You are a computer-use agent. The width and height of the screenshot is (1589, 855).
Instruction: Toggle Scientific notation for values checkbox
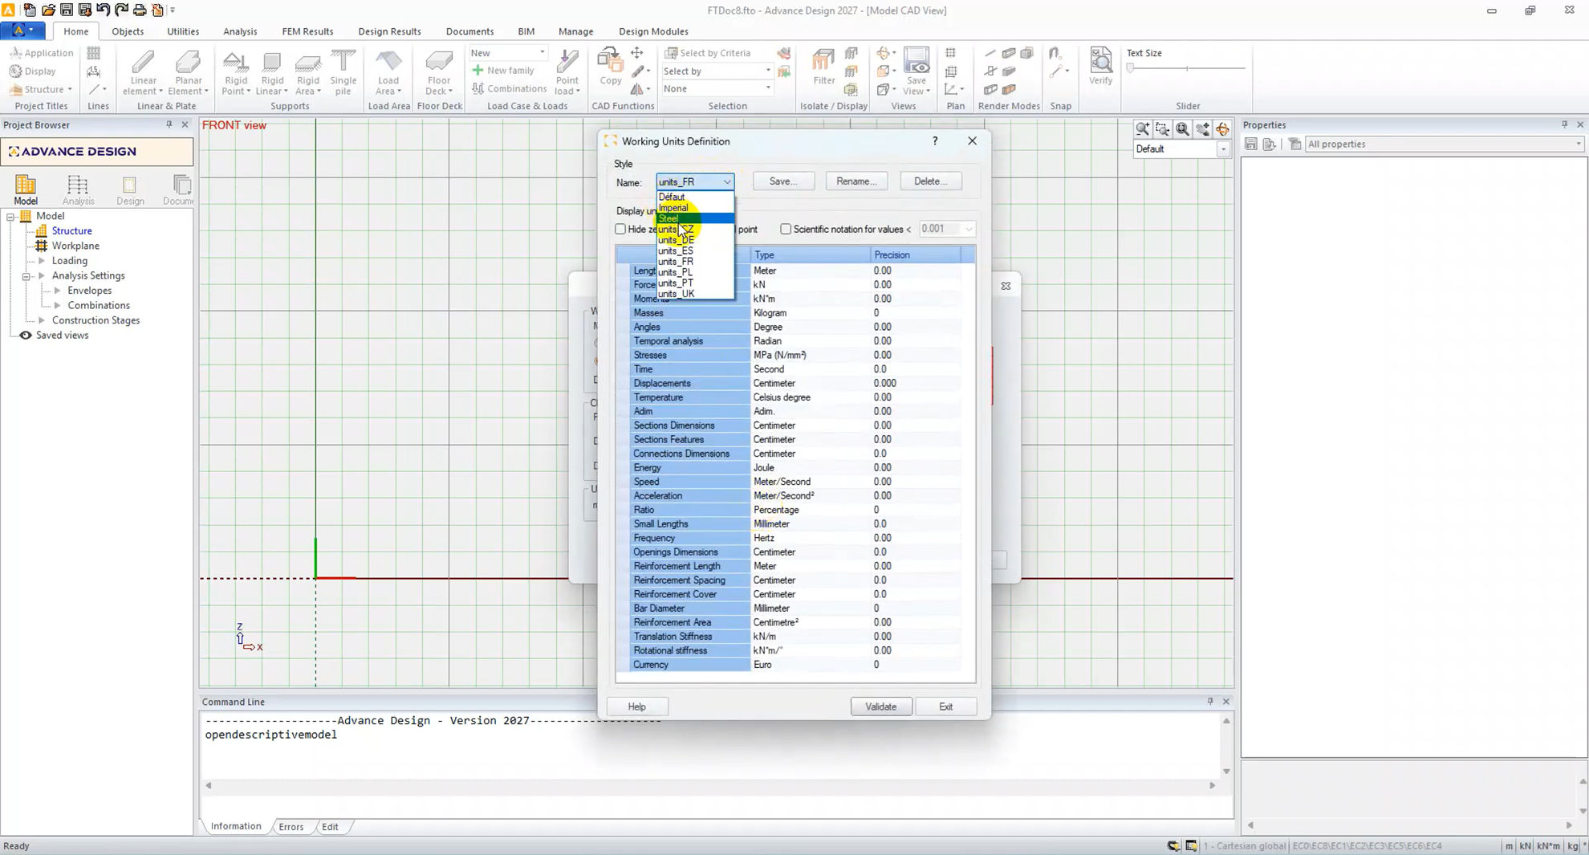786,229
